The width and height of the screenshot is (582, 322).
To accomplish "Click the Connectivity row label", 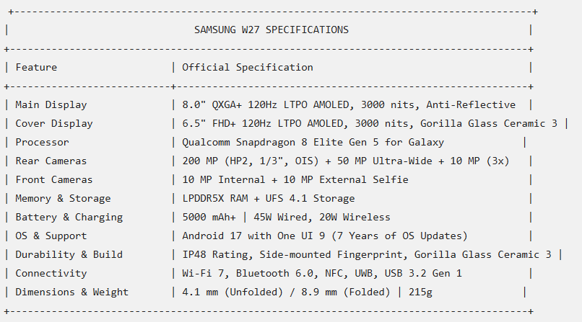I will click(x=51, y=274).
